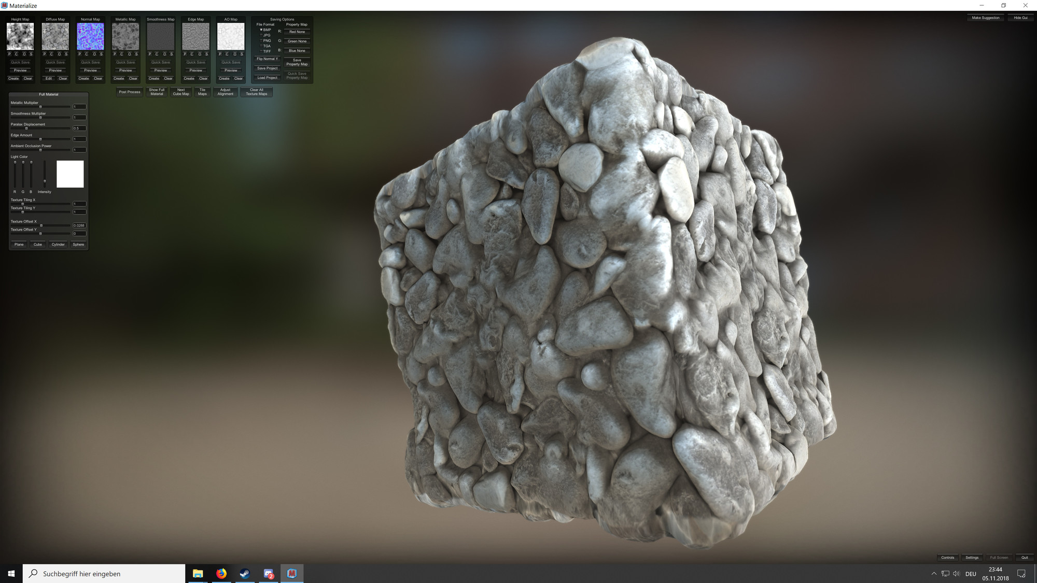Click the O icon under Metallic Map
1037x583 pixels.
[x=129, y=54]
